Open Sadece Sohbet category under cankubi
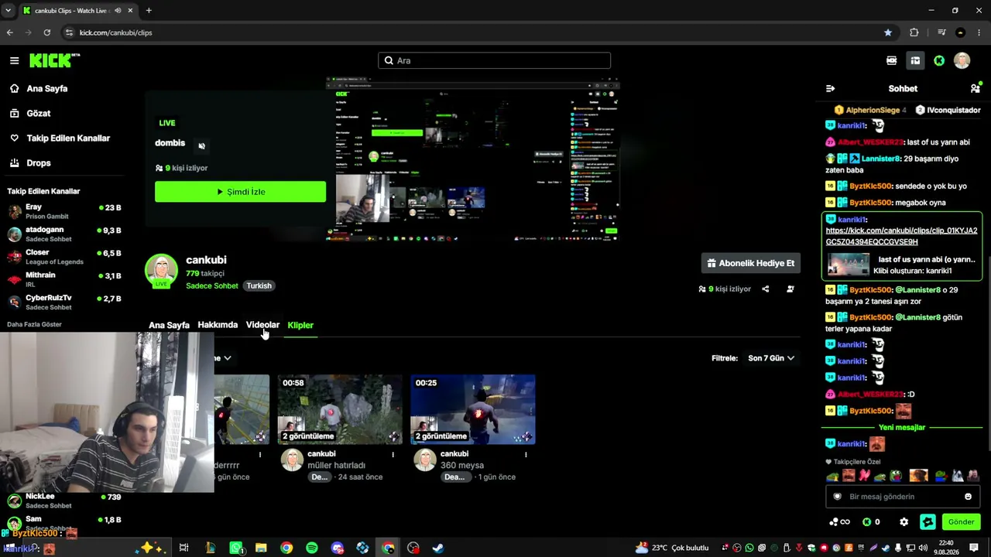This screenshot has width=991, height=557. point(212,285)
